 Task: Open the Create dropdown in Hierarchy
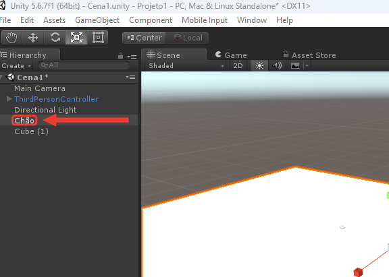coord(16,66)
